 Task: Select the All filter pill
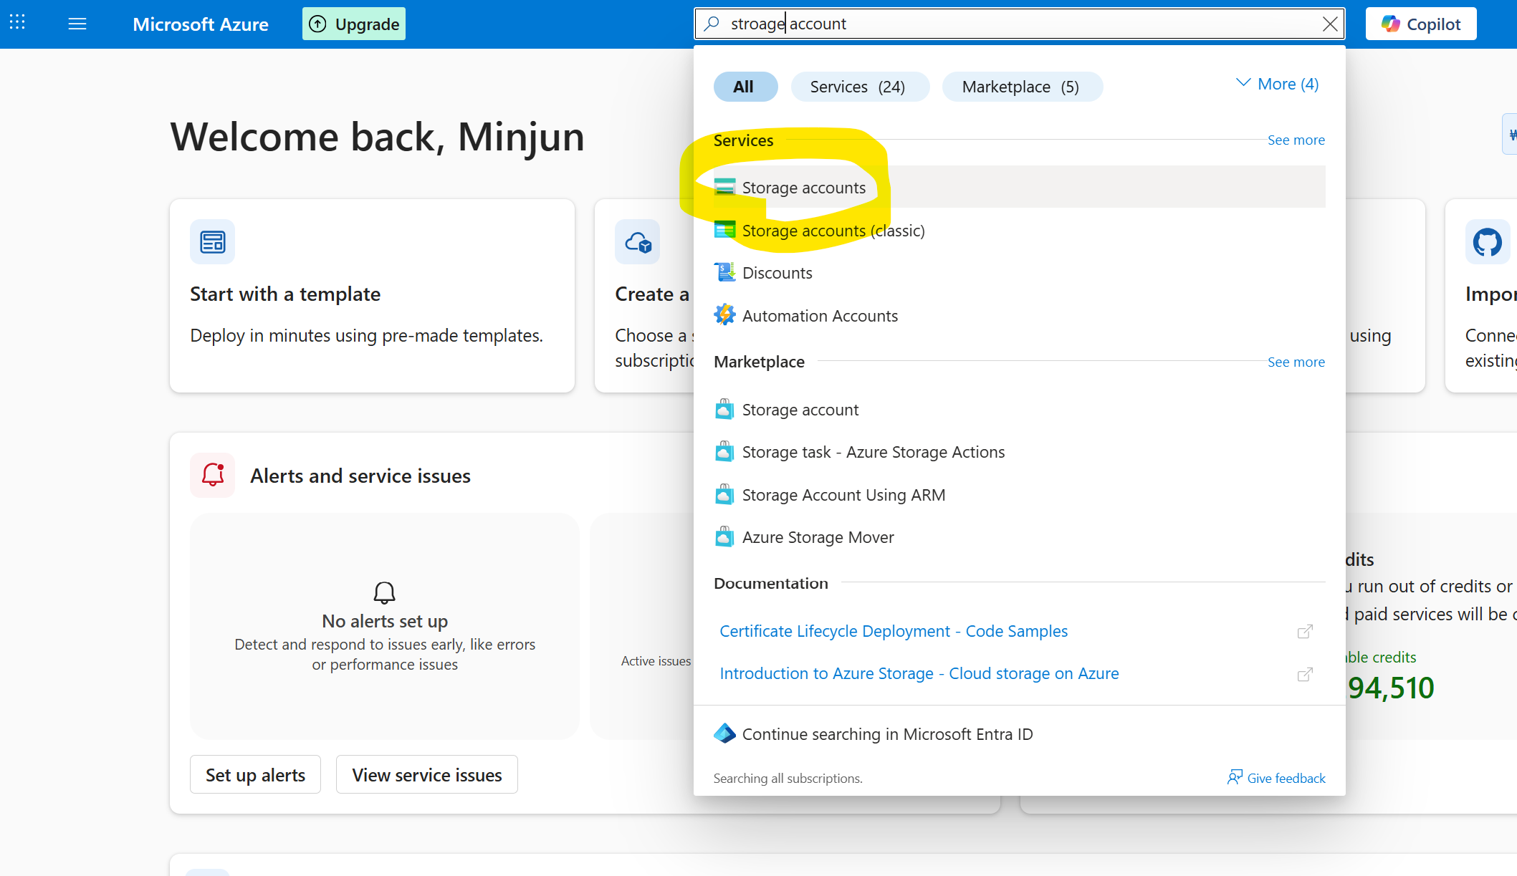[x=745, y=87]
